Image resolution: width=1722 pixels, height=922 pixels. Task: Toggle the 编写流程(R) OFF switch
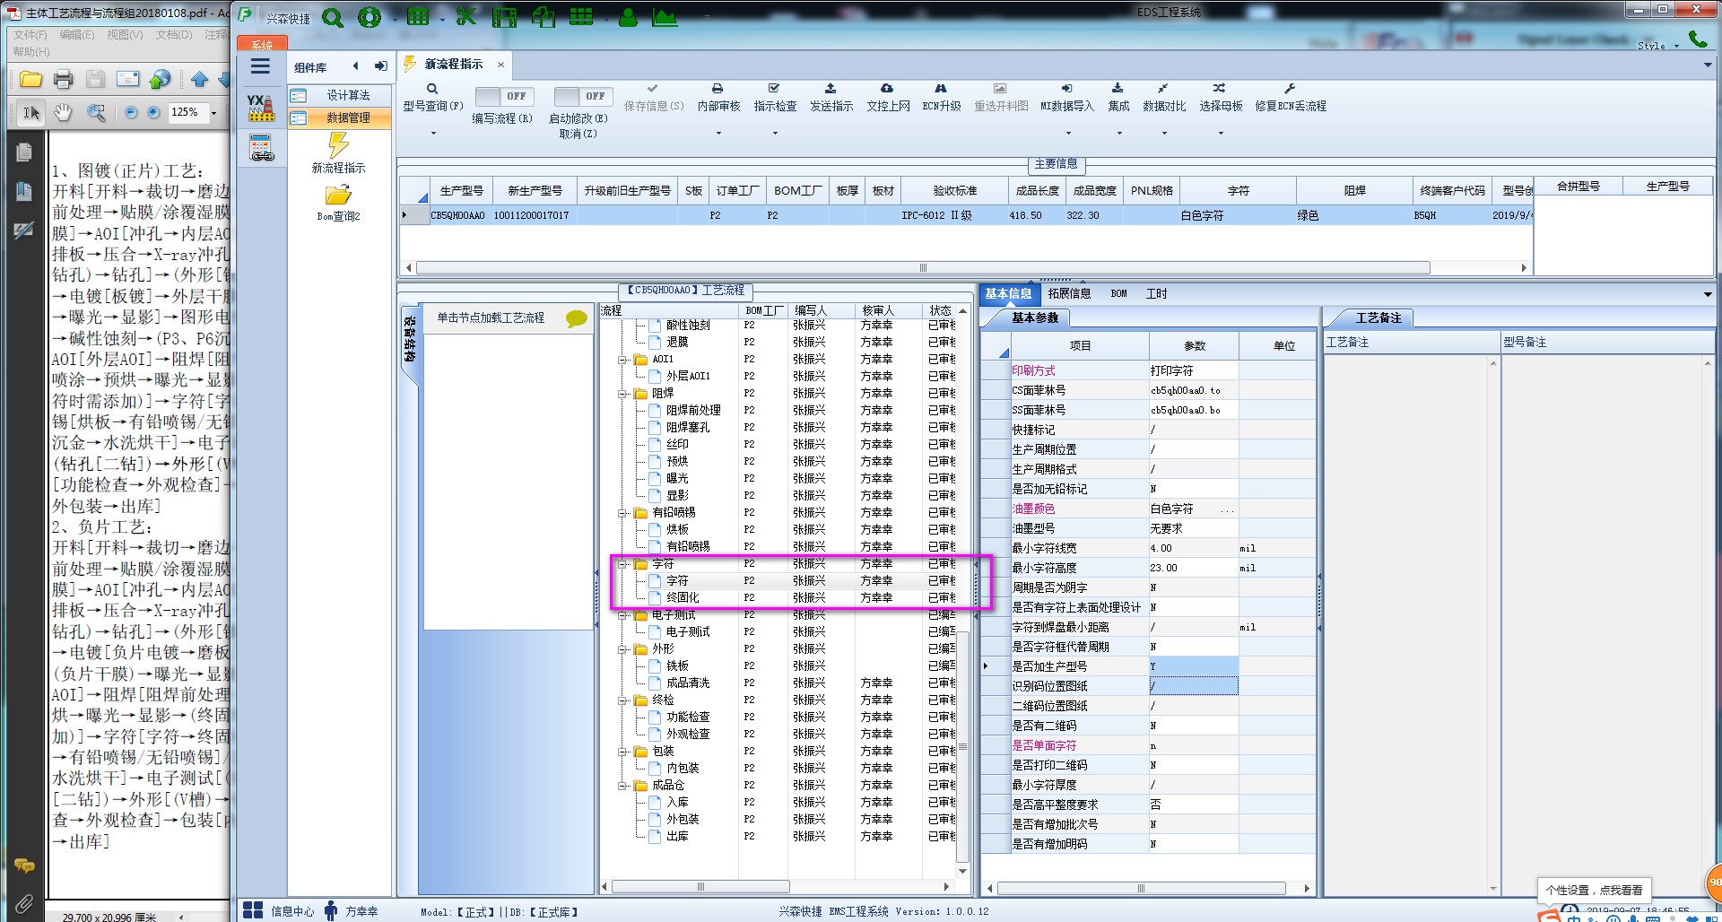click(x=504, y=96)
